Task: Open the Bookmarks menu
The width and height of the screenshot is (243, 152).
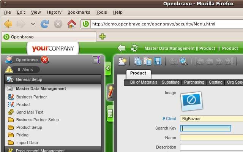Action: [79, 12]
